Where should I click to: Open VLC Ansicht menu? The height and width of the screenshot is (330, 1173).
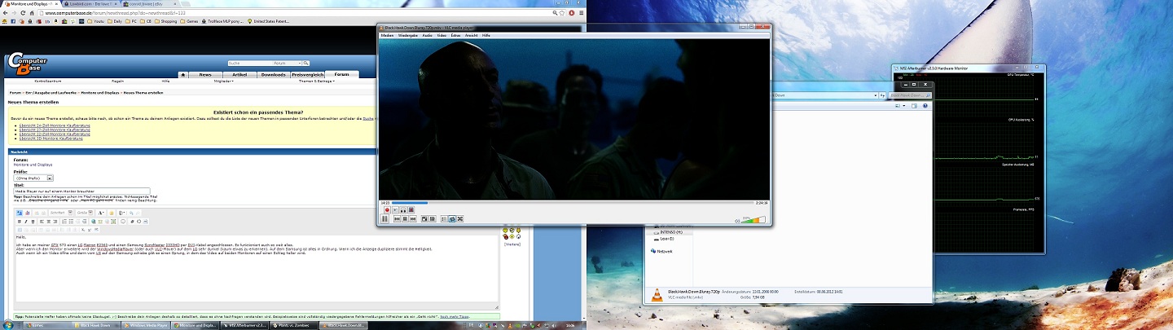471,36
